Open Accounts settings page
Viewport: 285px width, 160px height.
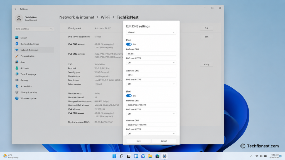[34, 68]
